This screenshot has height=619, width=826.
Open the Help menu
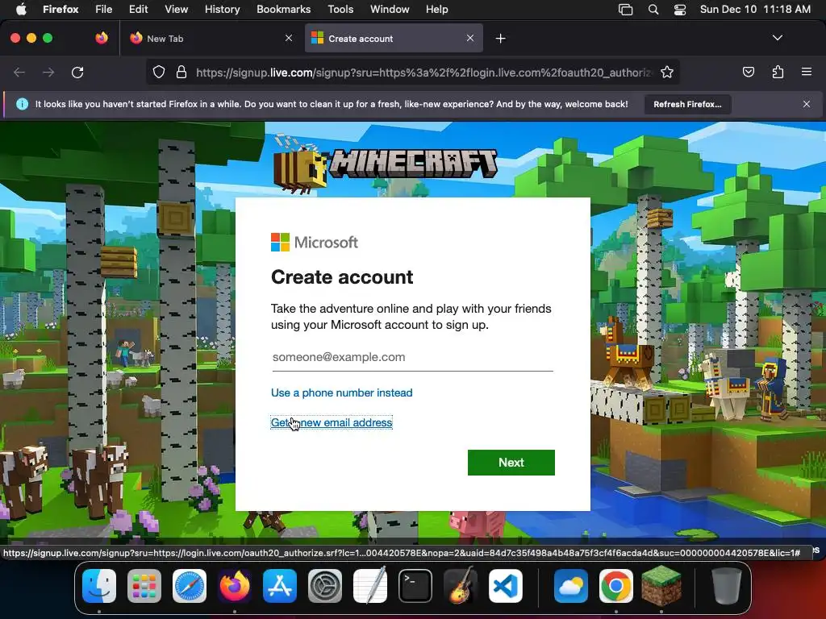coord(436,9)
